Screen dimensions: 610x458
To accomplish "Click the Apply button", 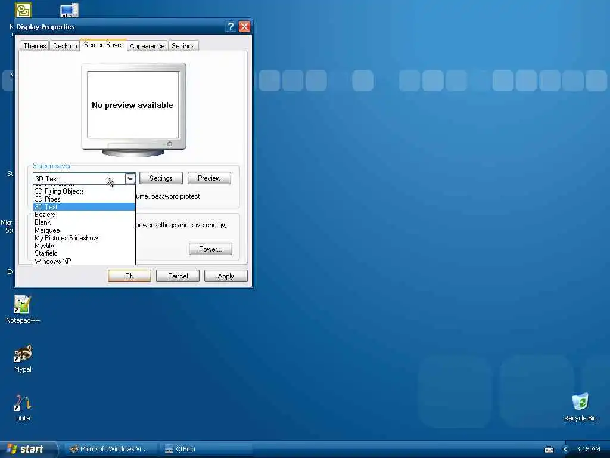I will click(226, 276).
